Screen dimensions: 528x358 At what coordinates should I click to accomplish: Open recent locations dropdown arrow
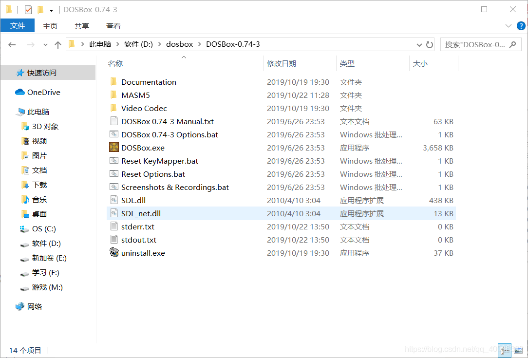(45, 44)
